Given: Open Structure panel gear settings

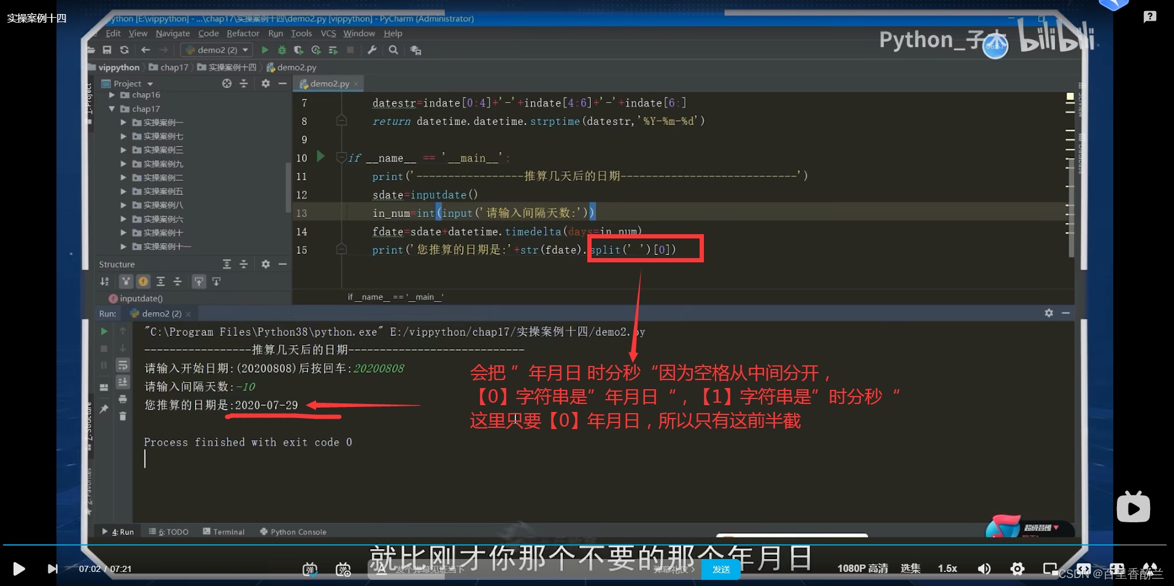Looking at the screenshot, I should (x=266, y=264).
